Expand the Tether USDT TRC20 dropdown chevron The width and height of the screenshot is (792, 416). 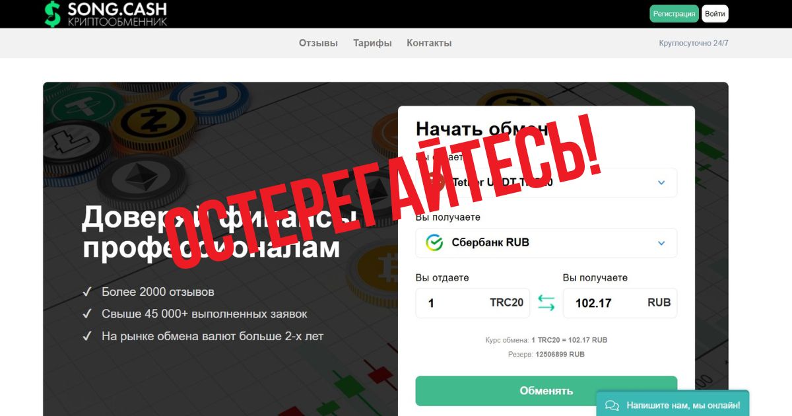[661, 183]
